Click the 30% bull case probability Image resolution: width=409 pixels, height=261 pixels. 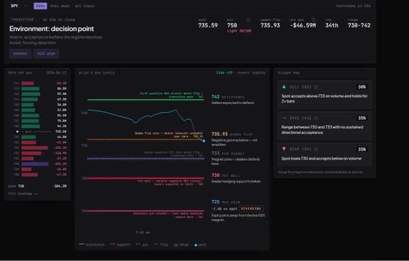point(362,87)
